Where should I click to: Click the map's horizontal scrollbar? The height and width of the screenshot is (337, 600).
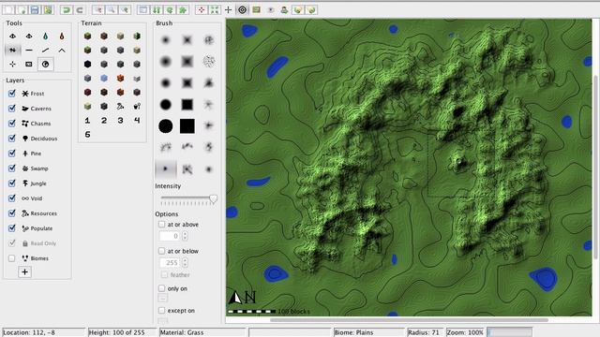[x=409, y=320]
